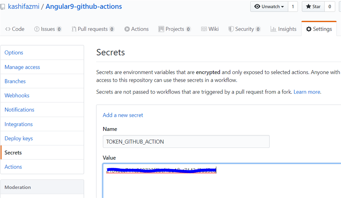Click the Wiki book icon
The image size is (341, 198).
pyautogui.click(x=204, y=29)
